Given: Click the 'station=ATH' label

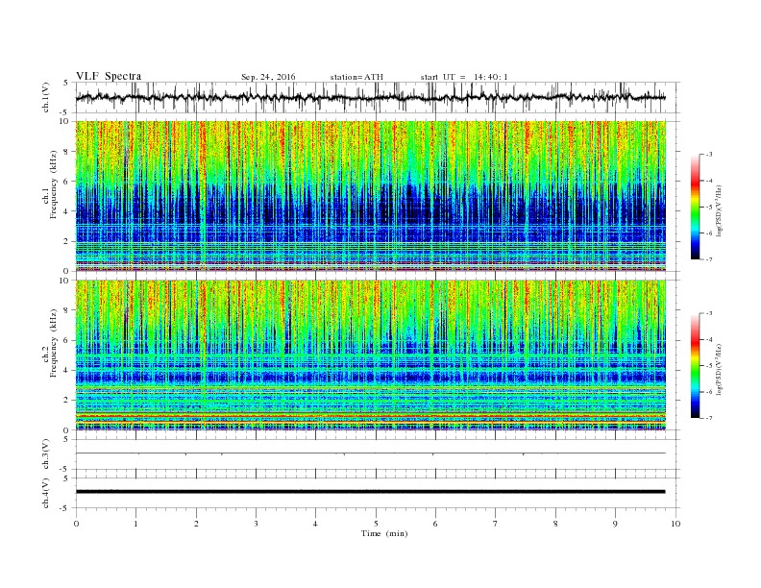Looking at the screenshot, I should click(356, 77).
